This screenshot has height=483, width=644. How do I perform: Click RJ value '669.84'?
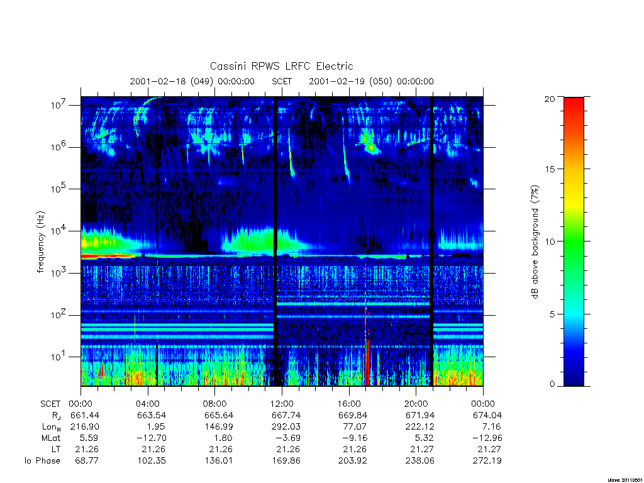click(x=353, y=415)
